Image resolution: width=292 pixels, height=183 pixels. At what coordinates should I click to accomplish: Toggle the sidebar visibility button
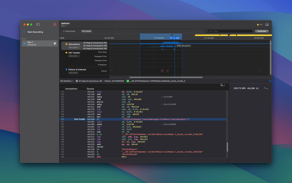(x=38, y=24)
